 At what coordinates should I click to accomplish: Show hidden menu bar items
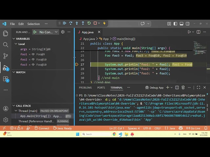tap(46, 24)
